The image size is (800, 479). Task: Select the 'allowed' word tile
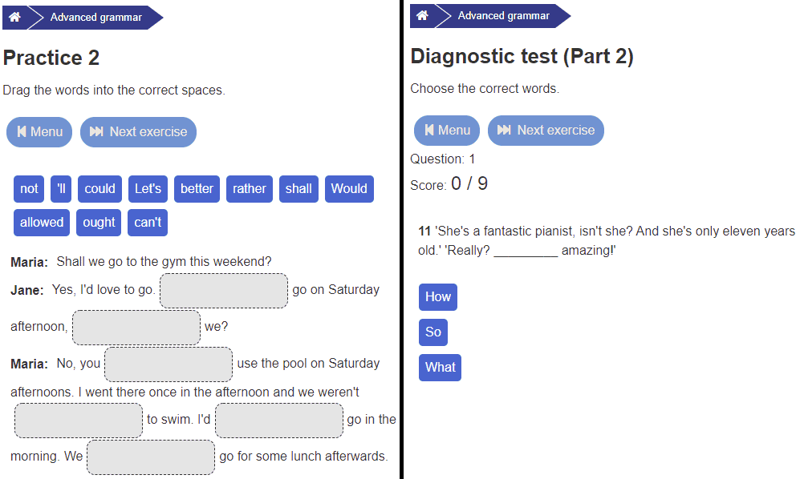42,223
